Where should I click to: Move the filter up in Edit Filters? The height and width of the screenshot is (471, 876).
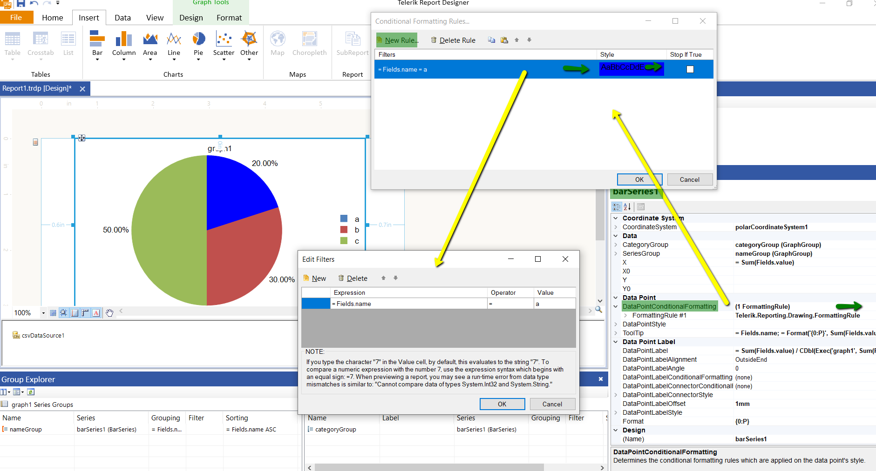pyautogui.click(x=383, y=278)
